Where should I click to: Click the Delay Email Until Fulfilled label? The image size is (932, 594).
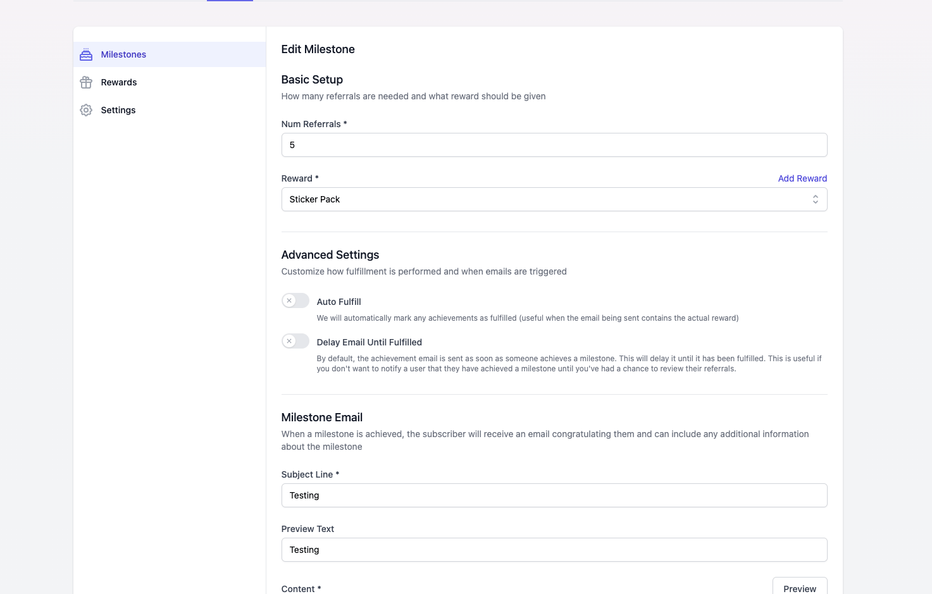(x=369, y=342)
